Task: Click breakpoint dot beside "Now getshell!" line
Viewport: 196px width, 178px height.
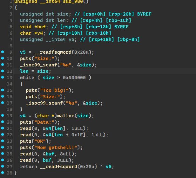Action: pyautogui.click(x=3, y=147)
